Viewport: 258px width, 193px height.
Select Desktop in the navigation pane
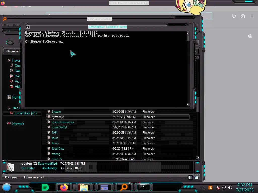tap(16, 66)
